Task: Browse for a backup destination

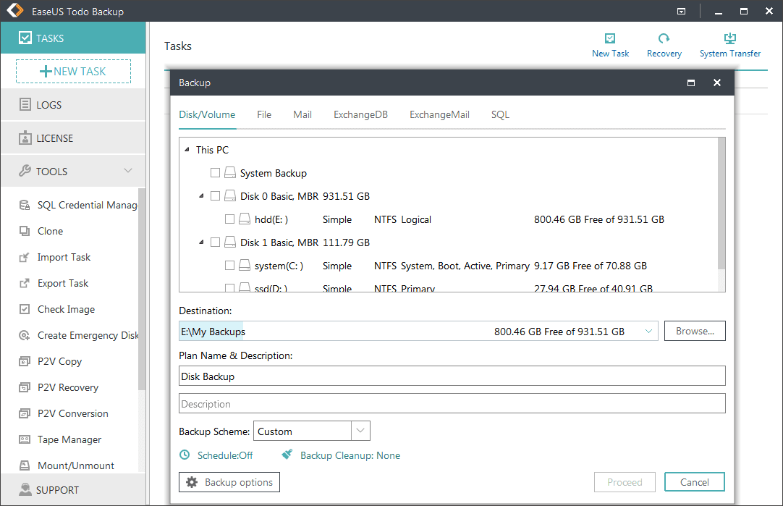Action: 694,330
